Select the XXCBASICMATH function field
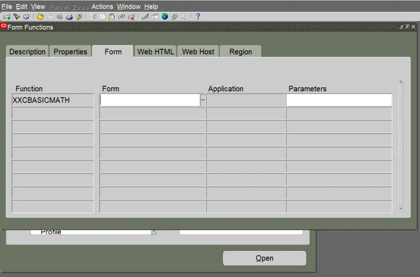This screenshot has height=277, width=420. [x=52, y=100]
